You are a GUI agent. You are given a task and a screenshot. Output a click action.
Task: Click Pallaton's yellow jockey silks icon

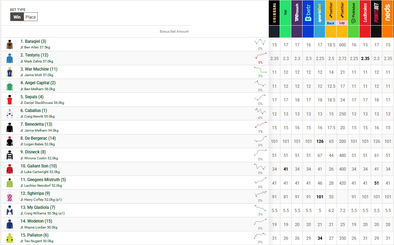click(x=9, y=238)
